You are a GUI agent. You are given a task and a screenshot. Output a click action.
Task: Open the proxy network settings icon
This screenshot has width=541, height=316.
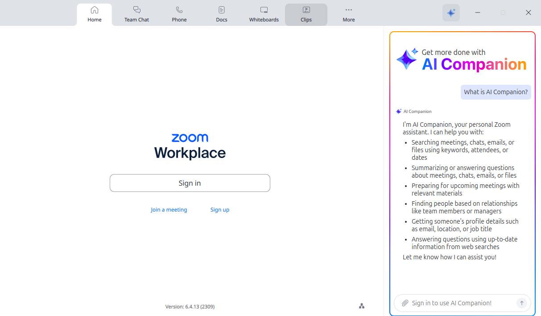tap(362, 306)
